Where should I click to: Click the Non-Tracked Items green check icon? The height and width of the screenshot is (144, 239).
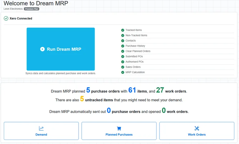[x=123, y=35]
